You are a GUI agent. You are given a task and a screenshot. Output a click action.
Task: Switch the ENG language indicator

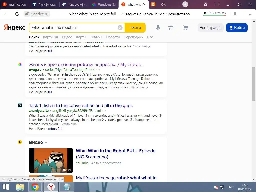pos(230,187)
